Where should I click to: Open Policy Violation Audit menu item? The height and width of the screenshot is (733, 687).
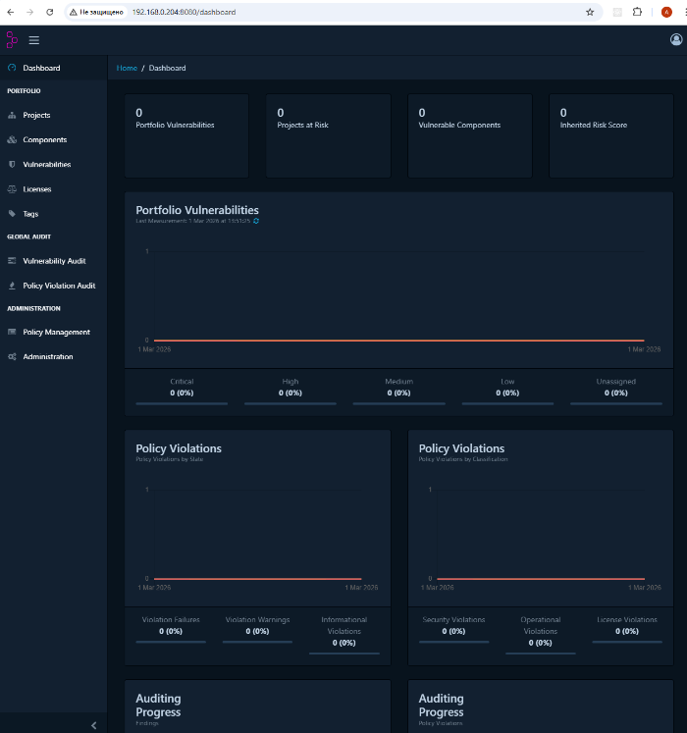54,286
